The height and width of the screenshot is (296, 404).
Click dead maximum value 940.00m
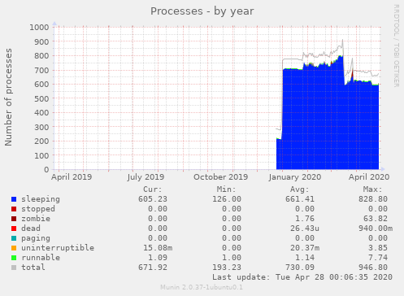pos(376,229)
